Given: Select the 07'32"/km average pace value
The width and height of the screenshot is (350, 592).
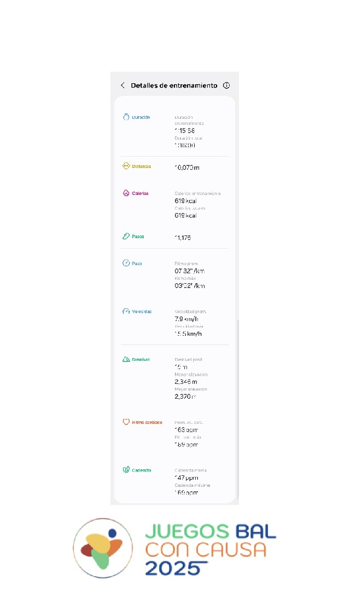Looking at the screenshot, I should pos(190,271).
